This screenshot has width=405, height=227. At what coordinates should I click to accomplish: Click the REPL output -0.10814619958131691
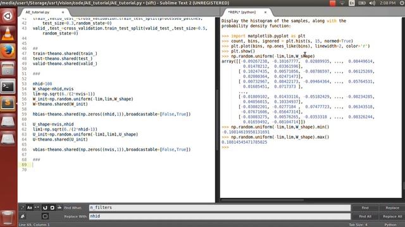[246, 132]
